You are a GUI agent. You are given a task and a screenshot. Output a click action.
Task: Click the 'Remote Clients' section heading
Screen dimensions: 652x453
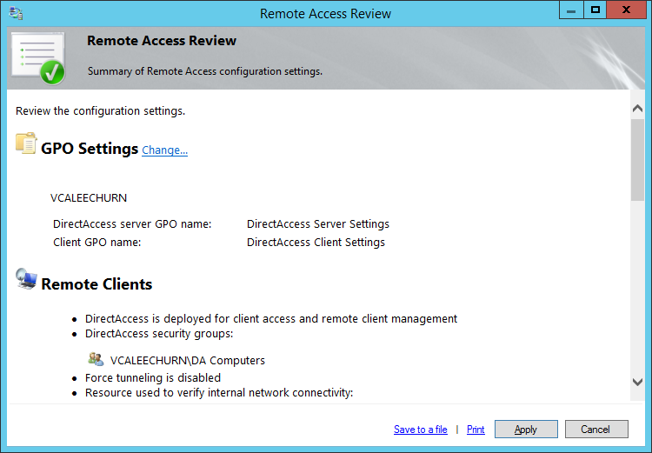(96, 284)
